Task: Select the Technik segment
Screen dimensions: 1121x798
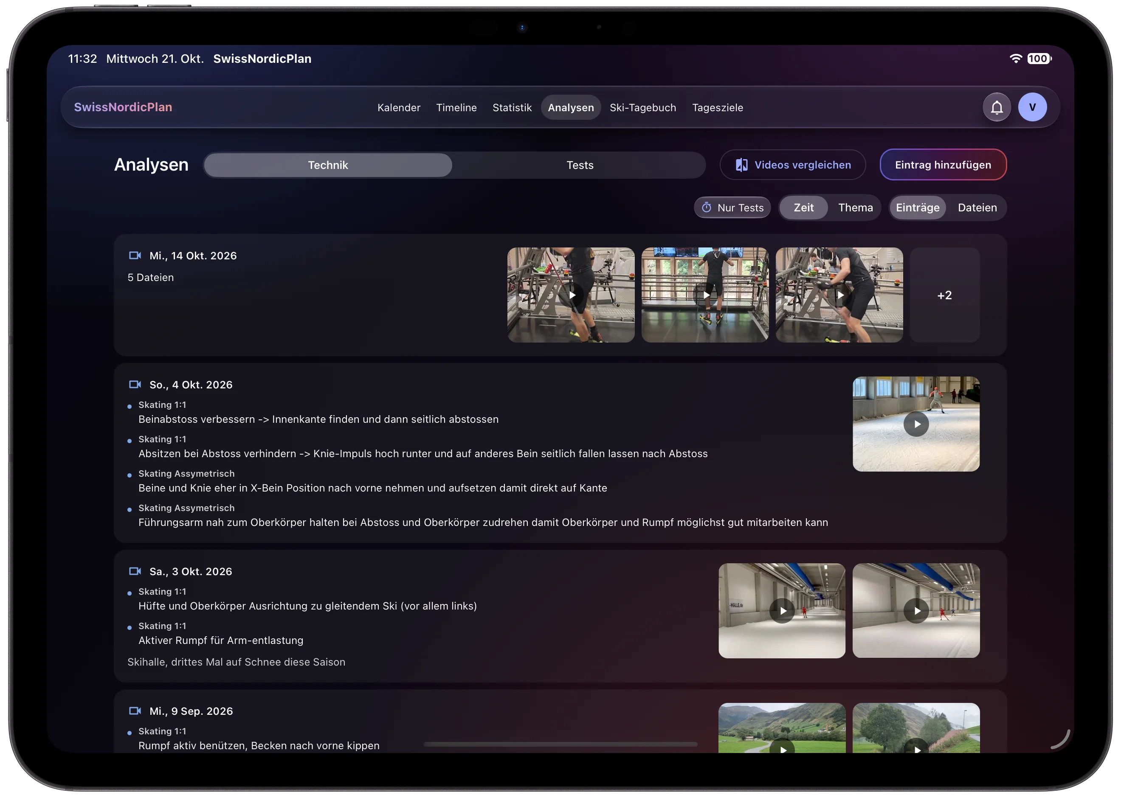Action: tap(328, 165)
